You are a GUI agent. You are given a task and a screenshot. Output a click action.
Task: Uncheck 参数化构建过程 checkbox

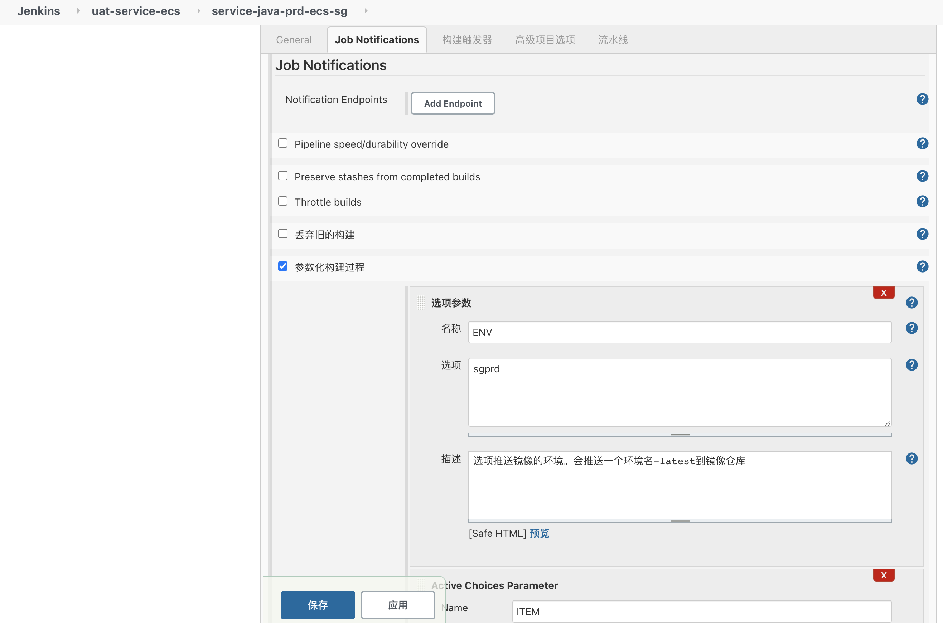[x=283, y=266]
